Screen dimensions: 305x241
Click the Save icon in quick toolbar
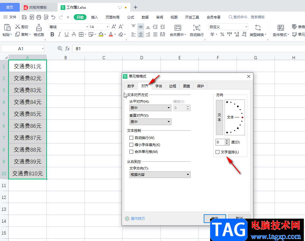point(24,17)
